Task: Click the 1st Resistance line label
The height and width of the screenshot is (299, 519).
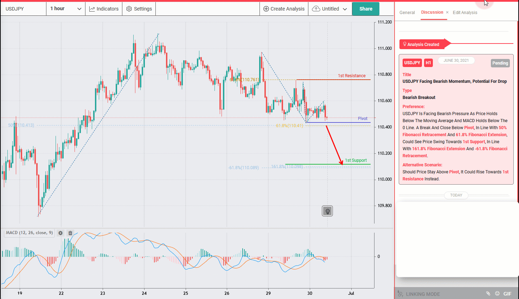Action: point(352,76)
